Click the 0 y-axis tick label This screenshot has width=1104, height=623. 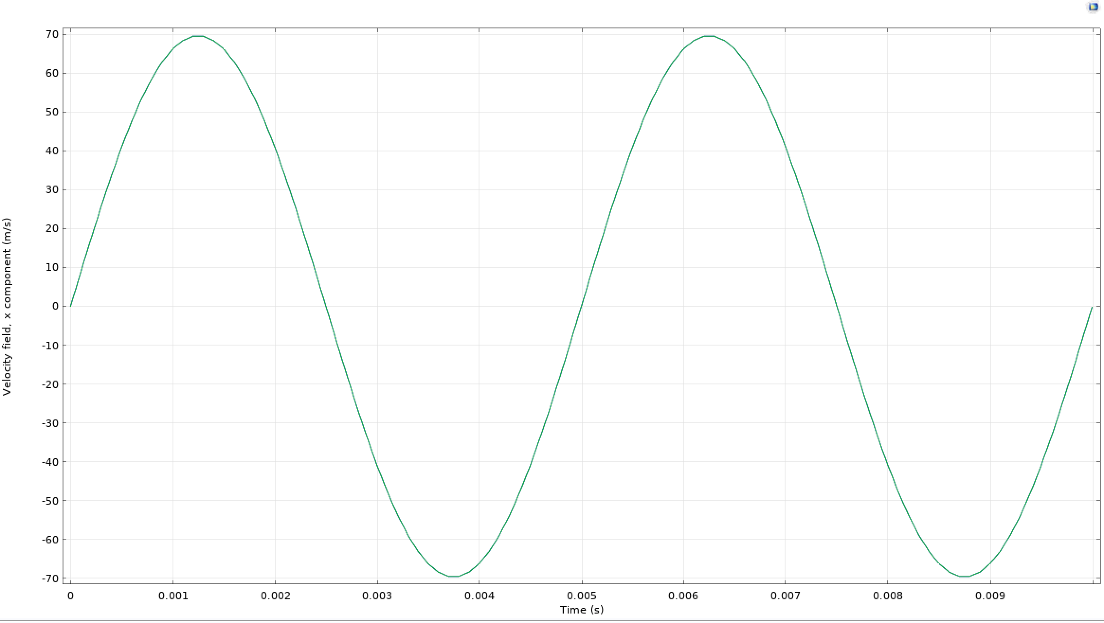pyautogui.click(x=55, y=306)
